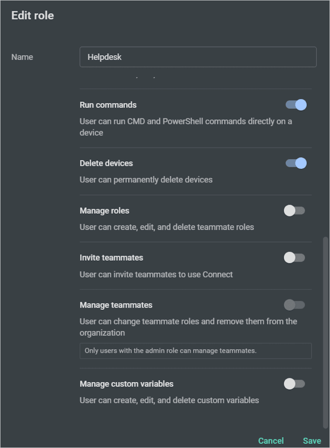Viewport: 330px width, 448px height.
Task: Toggle the Manage teammates switch
Action: [x=294, y=305]
